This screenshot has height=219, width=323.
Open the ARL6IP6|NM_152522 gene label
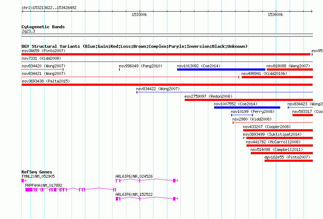click(x=134, y=194)
